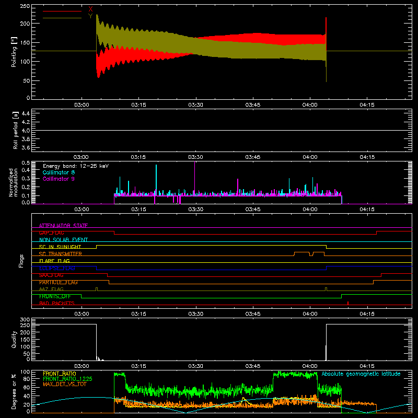This screenshot has width=418, height=418.
Task: Select the yellow FRONT_RATIO legend label
Action: pyautogui.click(x=60, y=374)
